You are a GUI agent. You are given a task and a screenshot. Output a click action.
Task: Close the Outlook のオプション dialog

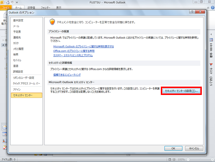[200, 12]
